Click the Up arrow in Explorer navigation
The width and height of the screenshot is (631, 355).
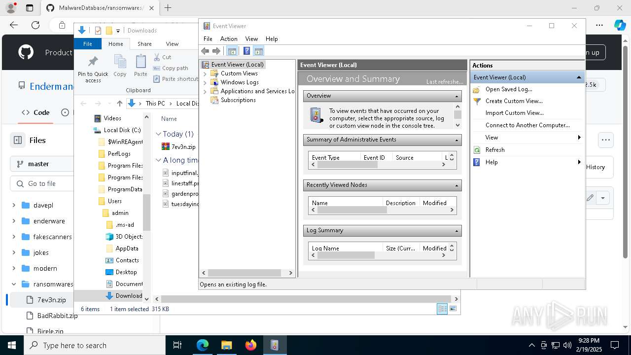(x=119, y=104)
